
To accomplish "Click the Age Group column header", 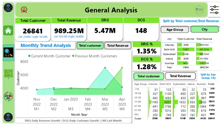I will point(140,84).
